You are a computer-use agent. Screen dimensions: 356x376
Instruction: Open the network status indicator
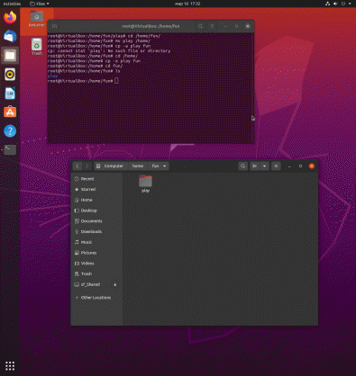tap(327, 4)
